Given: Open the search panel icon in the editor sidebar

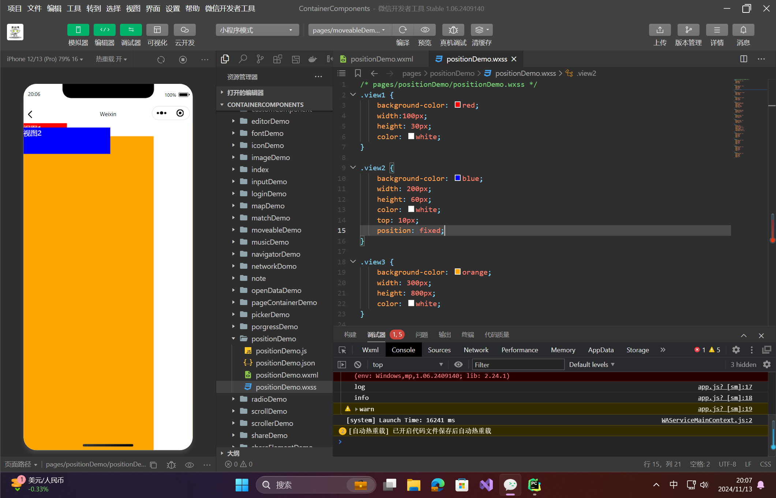Looking at the screenshot, I should 243,59.
